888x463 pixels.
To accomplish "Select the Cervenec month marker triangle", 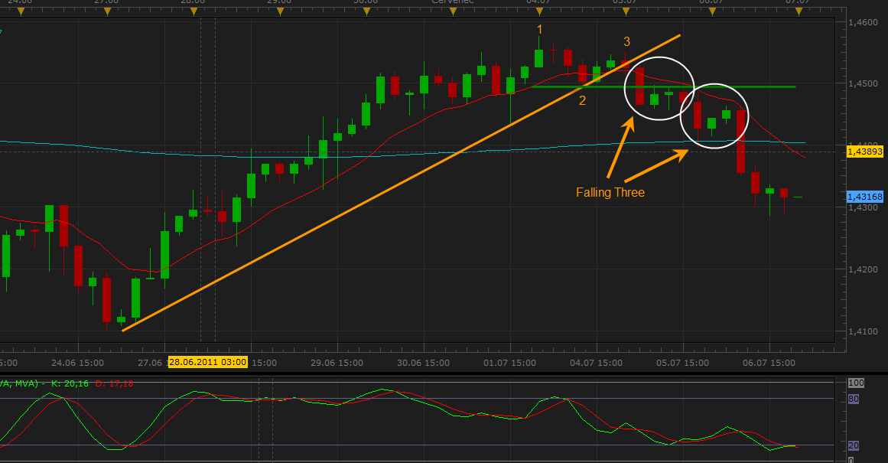I will click(x=452, y=9).
